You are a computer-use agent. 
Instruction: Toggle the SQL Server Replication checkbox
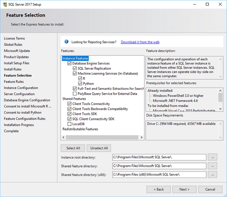tap(75, 69)
